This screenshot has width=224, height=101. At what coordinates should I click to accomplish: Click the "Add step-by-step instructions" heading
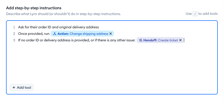click(34, 8)
